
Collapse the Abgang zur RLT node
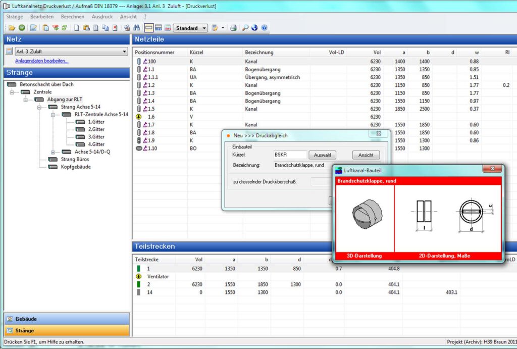(25, 99)
